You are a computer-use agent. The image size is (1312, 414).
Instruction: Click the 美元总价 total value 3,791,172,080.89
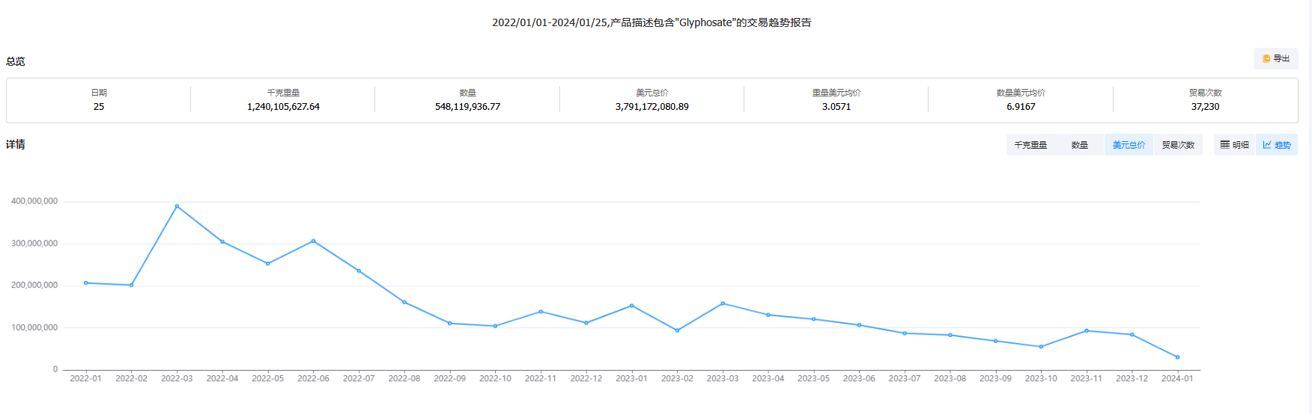tap(652, 107)
